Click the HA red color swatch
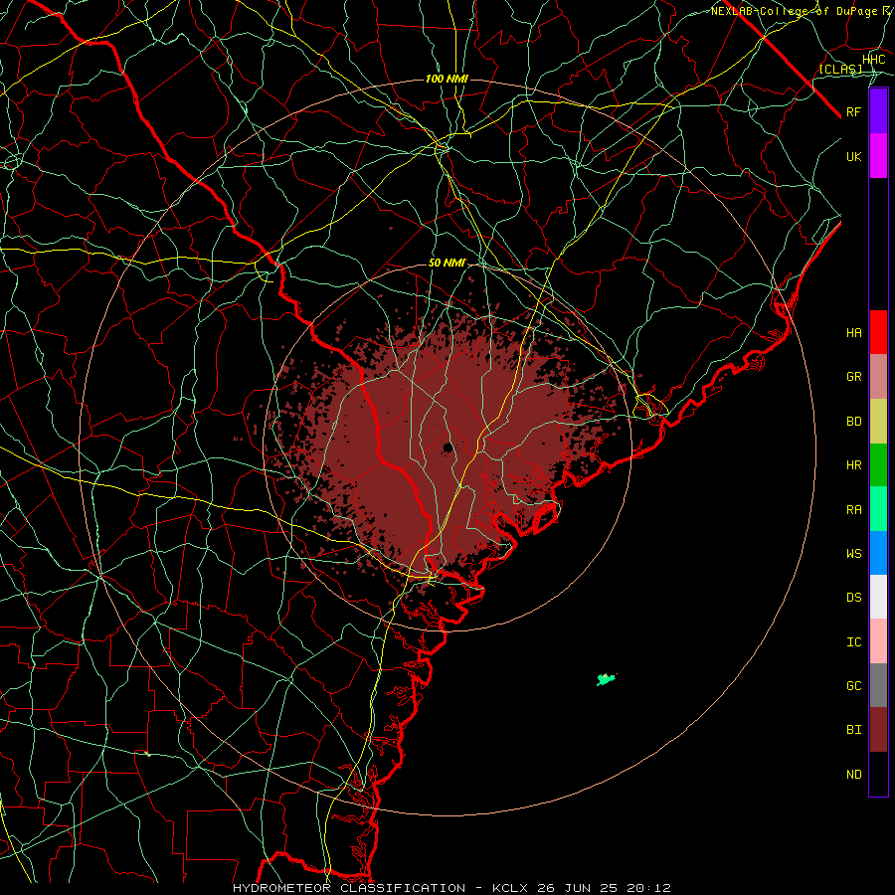Viewport: 895px width, 895px height. point(878,332)
